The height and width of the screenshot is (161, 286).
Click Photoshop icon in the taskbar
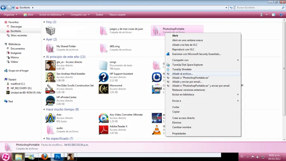[58, 157]
